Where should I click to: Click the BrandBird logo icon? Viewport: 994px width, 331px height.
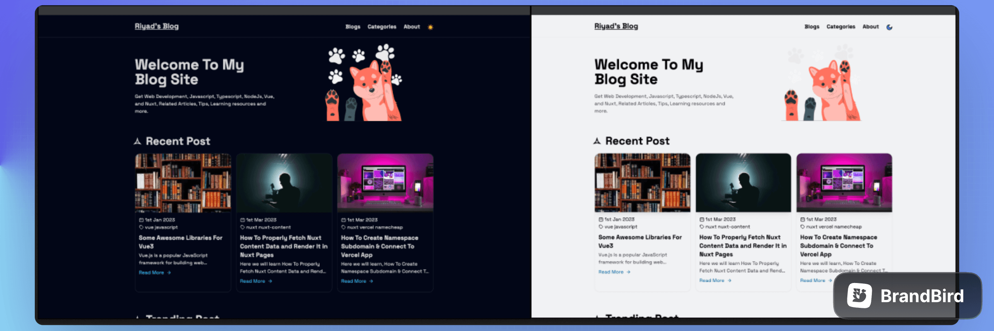coord(859,295)
